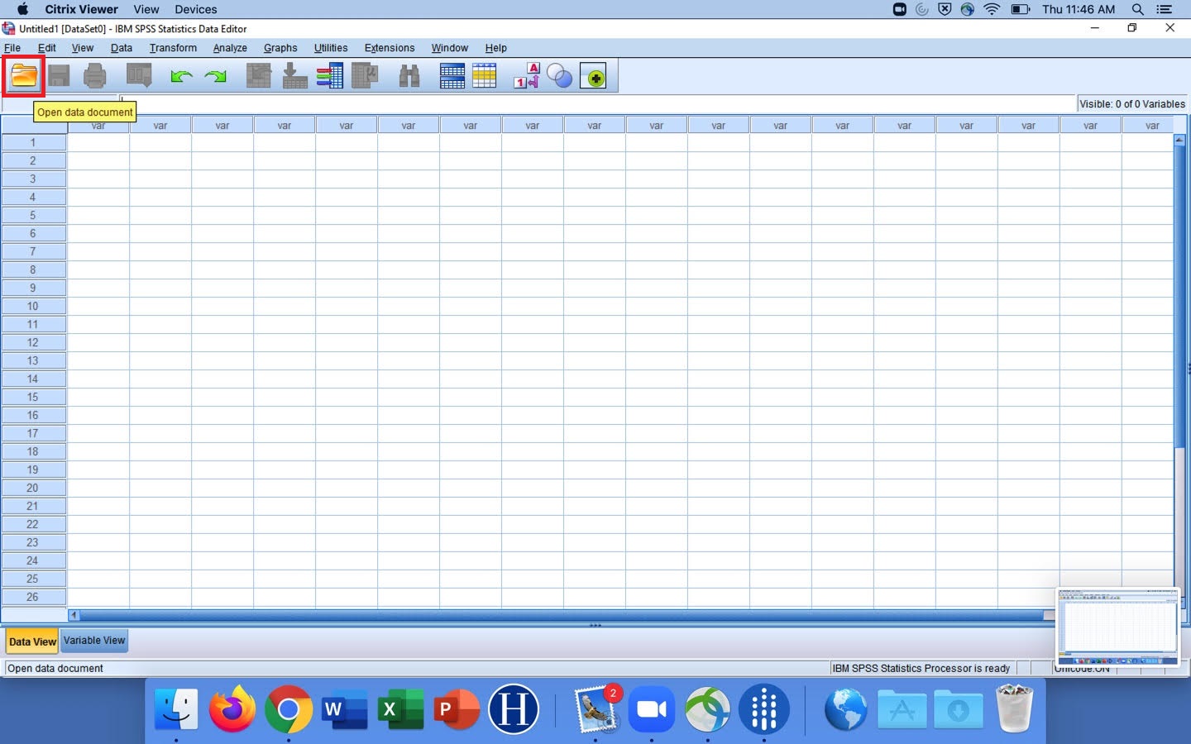Screen dimensions: 1191x744
Task: Click the Go to case icon
Action: [x=259, y=76]
